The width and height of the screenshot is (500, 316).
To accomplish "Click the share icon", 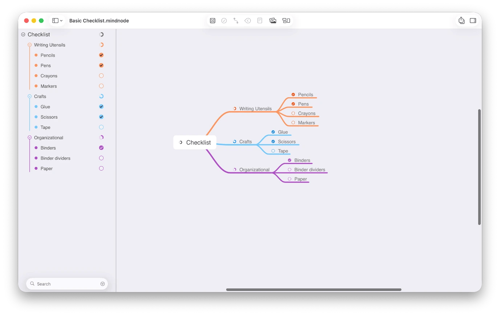I will [x=462, y=20].
